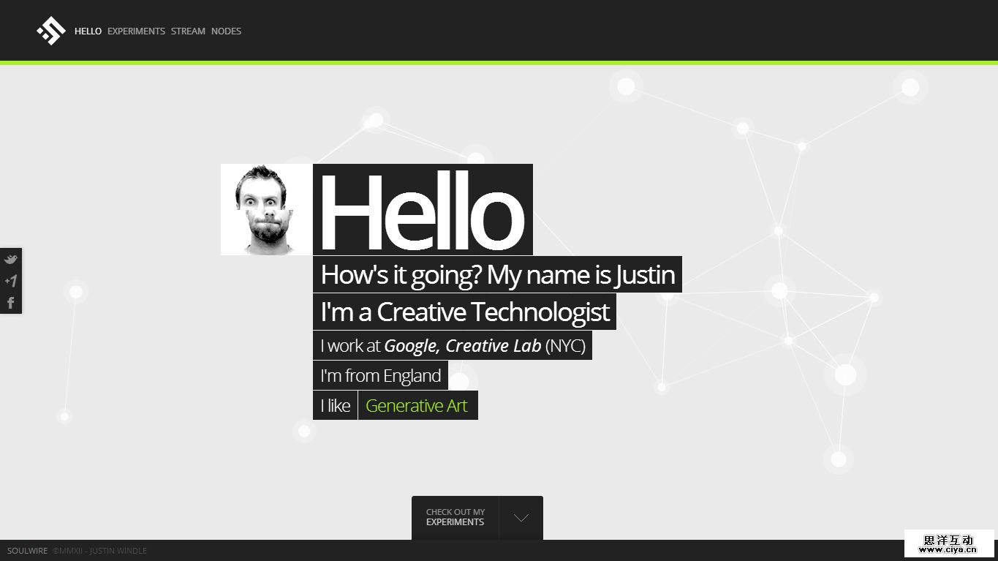This screenshot has width=998, height=561.
Task: Click the Google, Creative Lab text
Action: (x=463, y=346)
